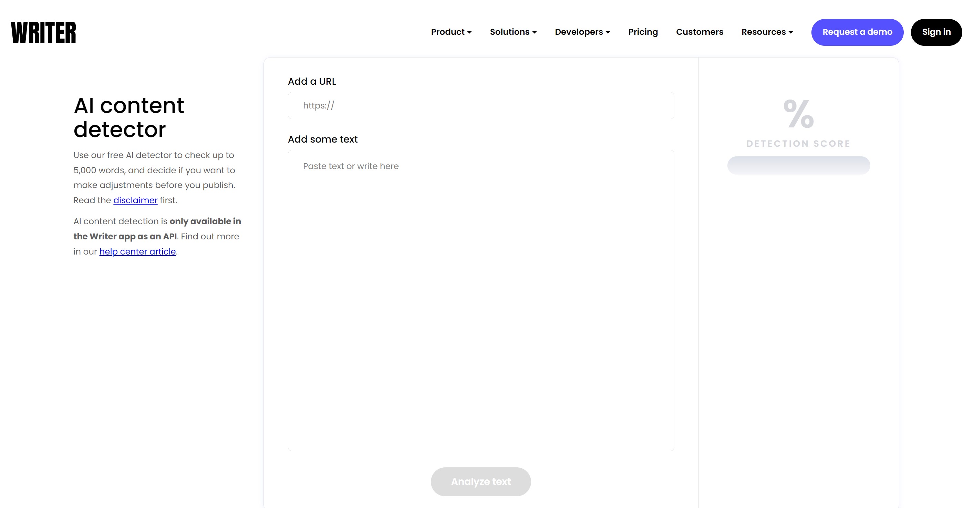Open the Customers page from navigation
The image size is (964, 508).
699,32
